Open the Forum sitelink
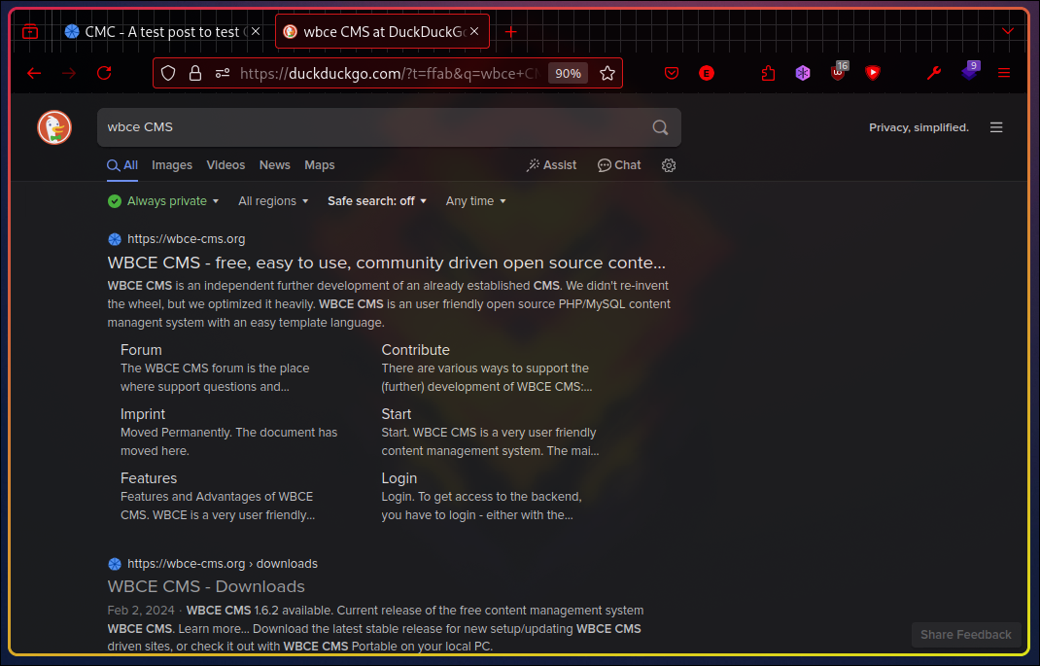 pyautogui.click(x=141, y=350)
